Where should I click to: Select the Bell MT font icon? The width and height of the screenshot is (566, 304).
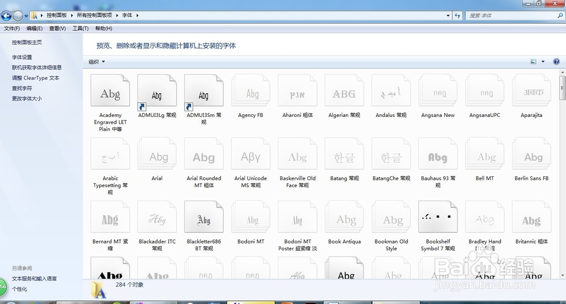point(485,154)
